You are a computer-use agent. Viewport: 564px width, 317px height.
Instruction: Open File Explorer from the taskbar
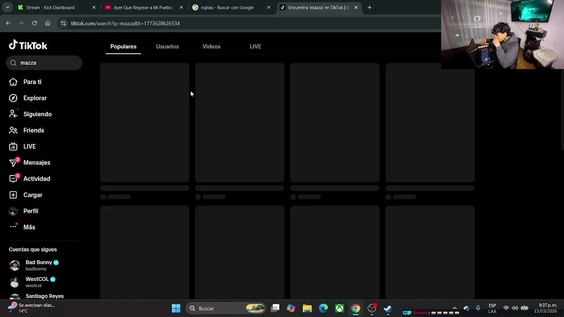click(307, 308)
